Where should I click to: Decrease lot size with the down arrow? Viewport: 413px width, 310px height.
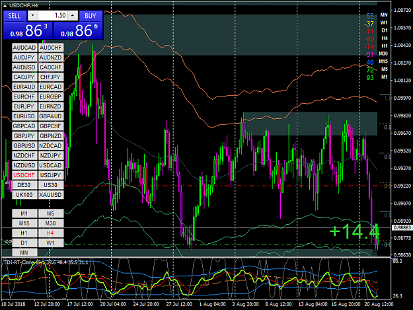pyautogui.click(x=32, y=16)
